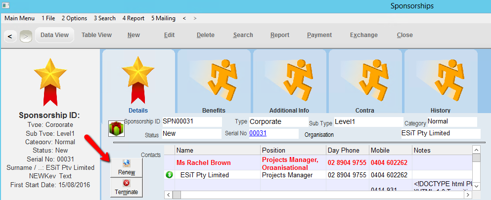The height and width of the screenshot is (200, 491).
Task: Open the 2 Options menu
Action: click(74, 18)
